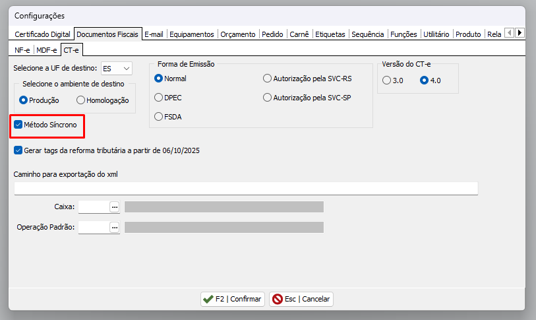The height and width of the screenshot is (320, 536).
Task: Select the Homologação environment option
Action: [81, 100]
